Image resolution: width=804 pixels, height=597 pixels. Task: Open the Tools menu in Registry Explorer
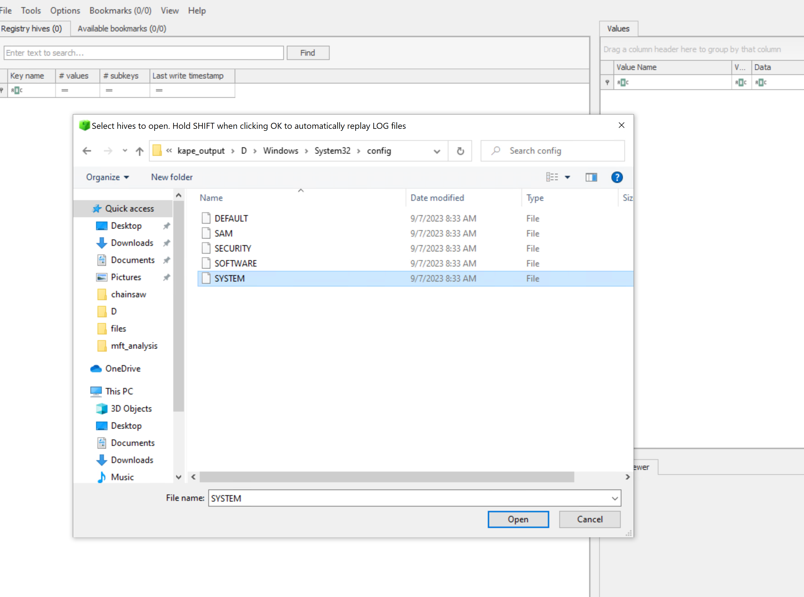click(x=31, y=11)
